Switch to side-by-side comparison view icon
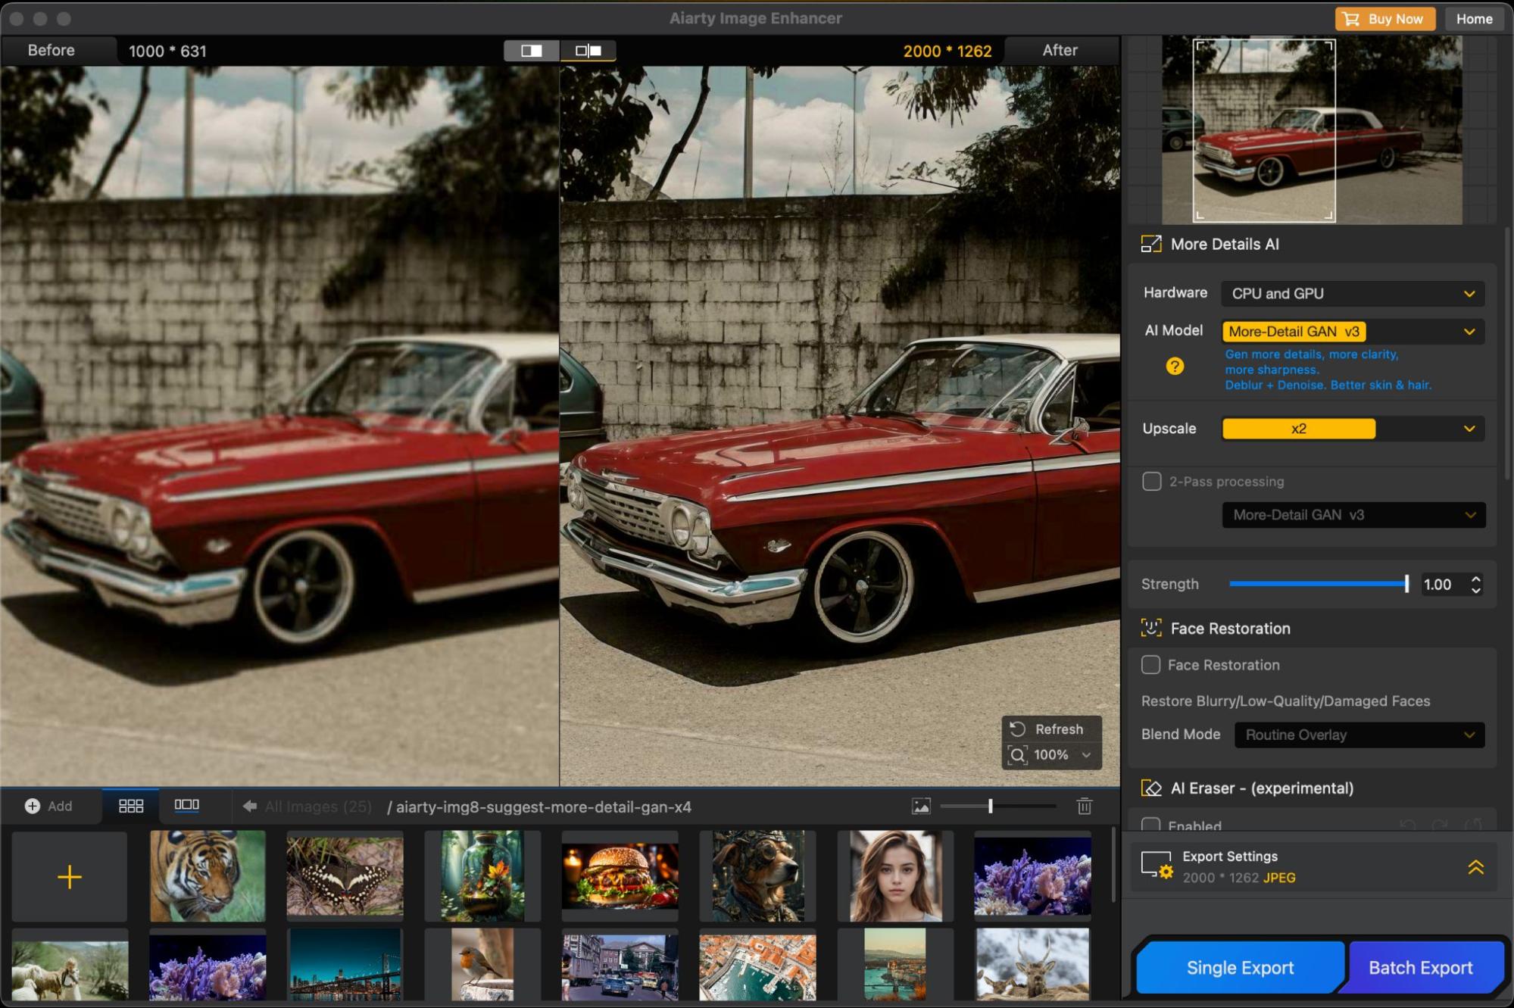Image resolution: width=1514 pixels, height=1008 pixels. 588,51
